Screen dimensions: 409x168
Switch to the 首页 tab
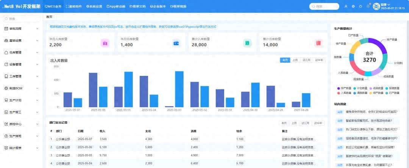(49, 17)
